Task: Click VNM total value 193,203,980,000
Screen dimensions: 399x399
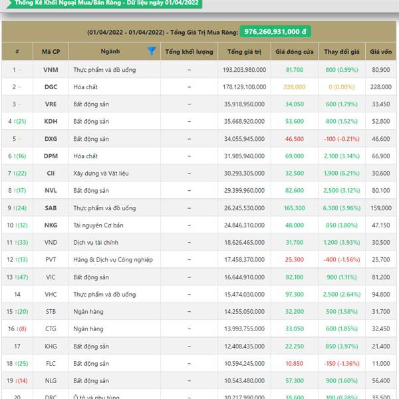Action: [x=244, y=70]
